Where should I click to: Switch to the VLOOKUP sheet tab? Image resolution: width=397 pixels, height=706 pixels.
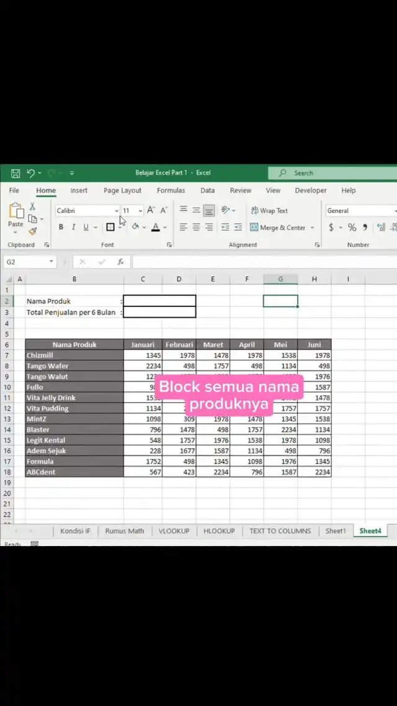coord(174,531)
